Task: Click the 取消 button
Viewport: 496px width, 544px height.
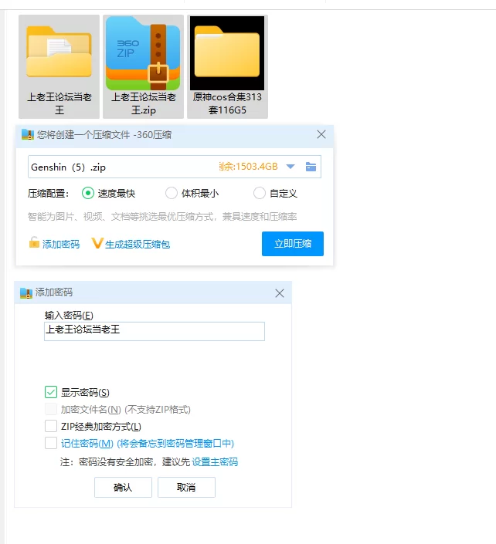Action: [x=186, y=487]
